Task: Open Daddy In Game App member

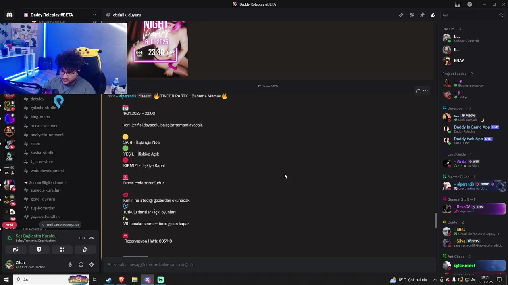Action: click(474, 129)
